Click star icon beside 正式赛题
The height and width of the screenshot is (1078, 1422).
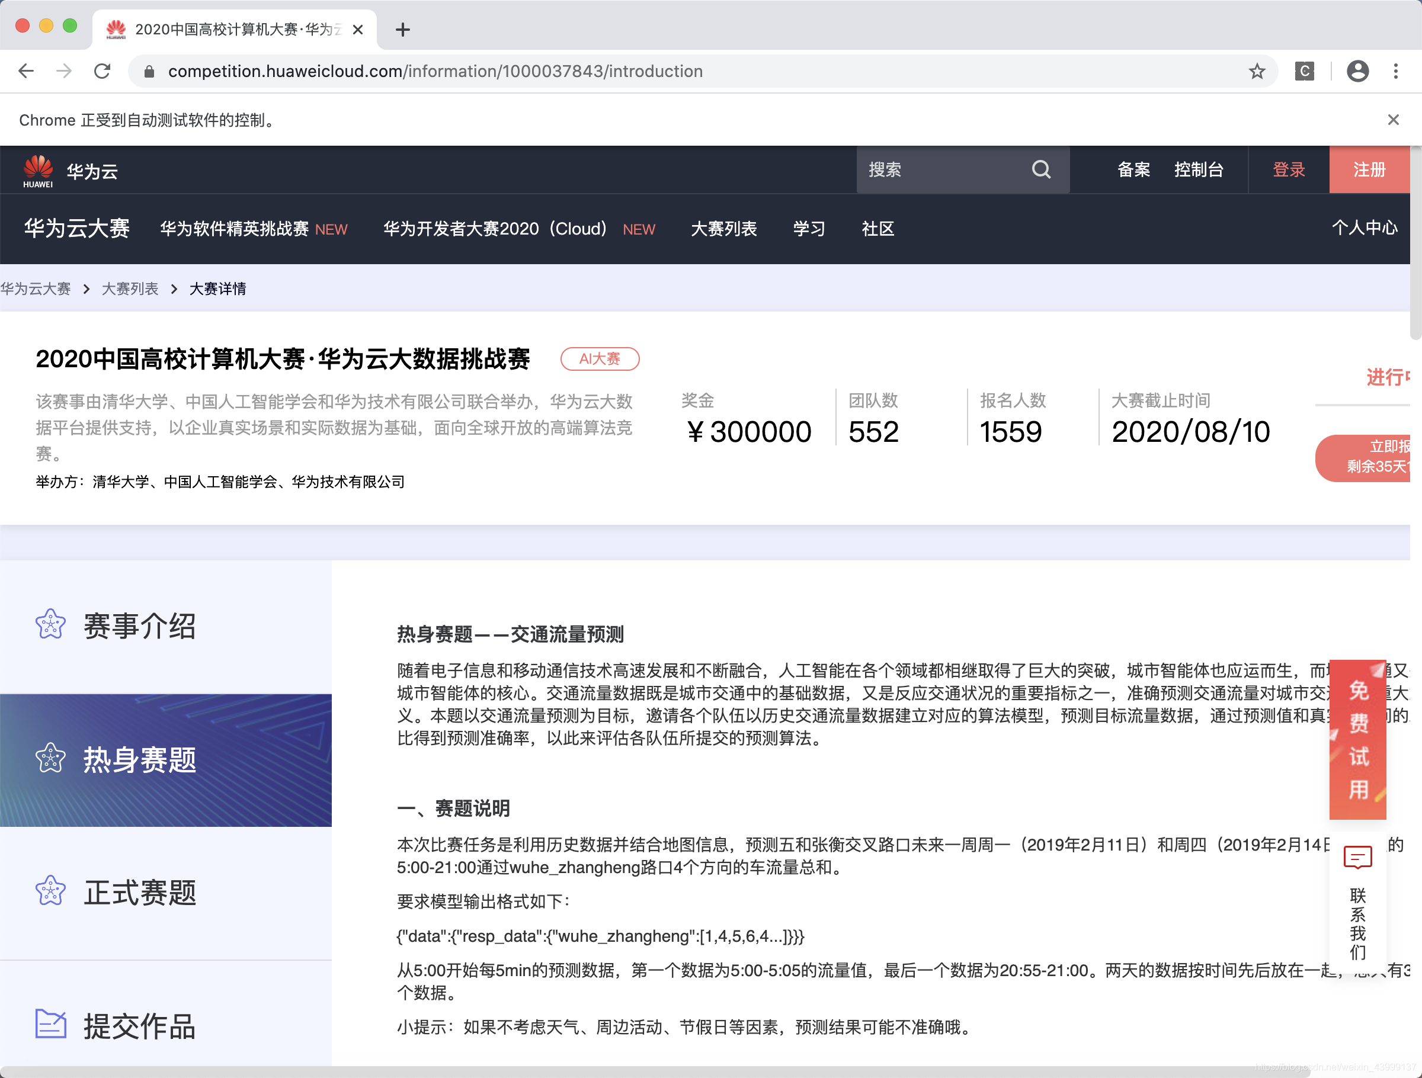point(50,891)
